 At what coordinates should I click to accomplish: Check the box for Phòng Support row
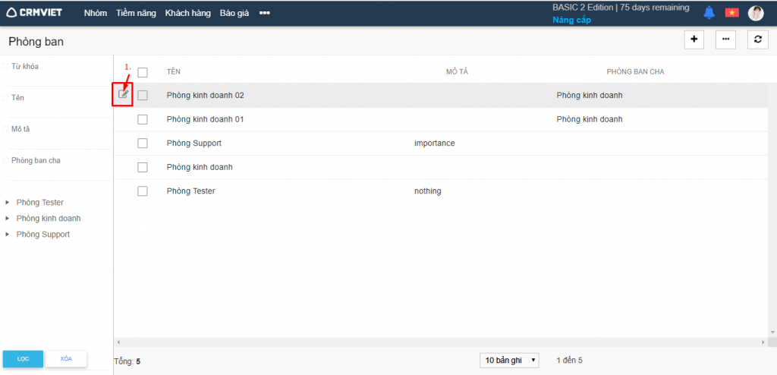point(142,143)
